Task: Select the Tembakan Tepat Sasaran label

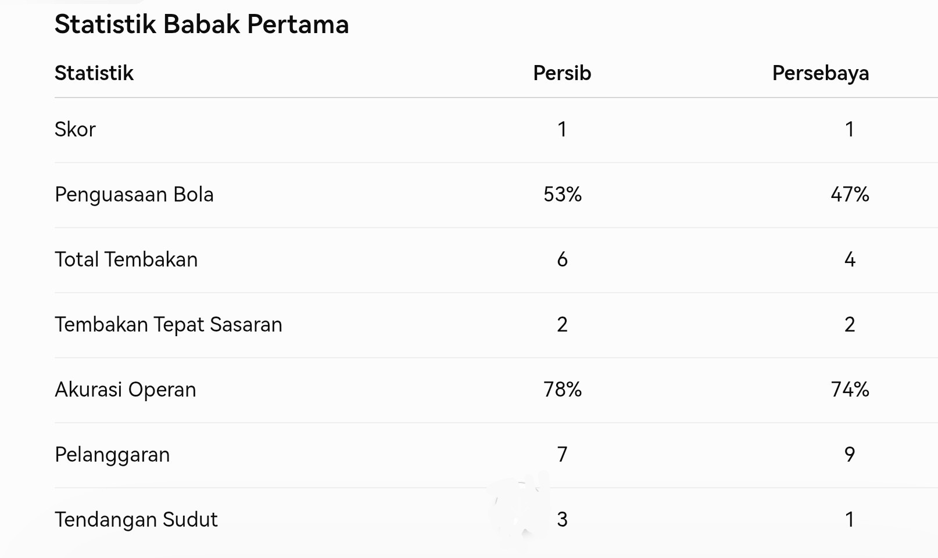Action: click(x=169, y=325)
